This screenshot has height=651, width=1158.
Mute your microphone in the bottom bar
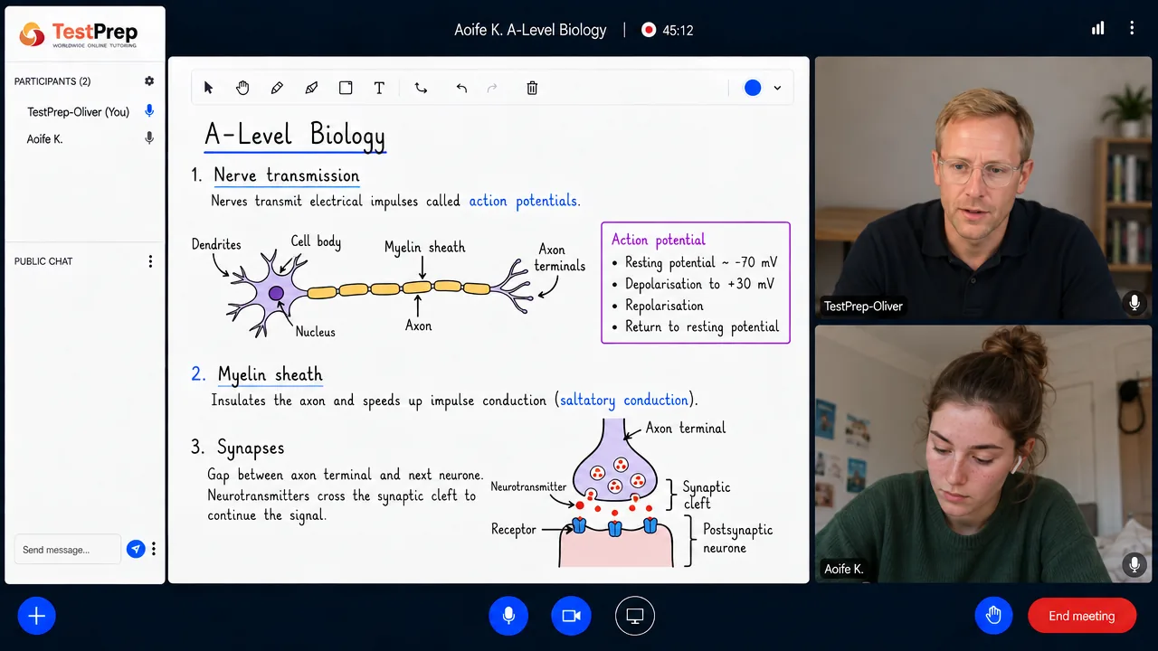click(x=508, y=616)
